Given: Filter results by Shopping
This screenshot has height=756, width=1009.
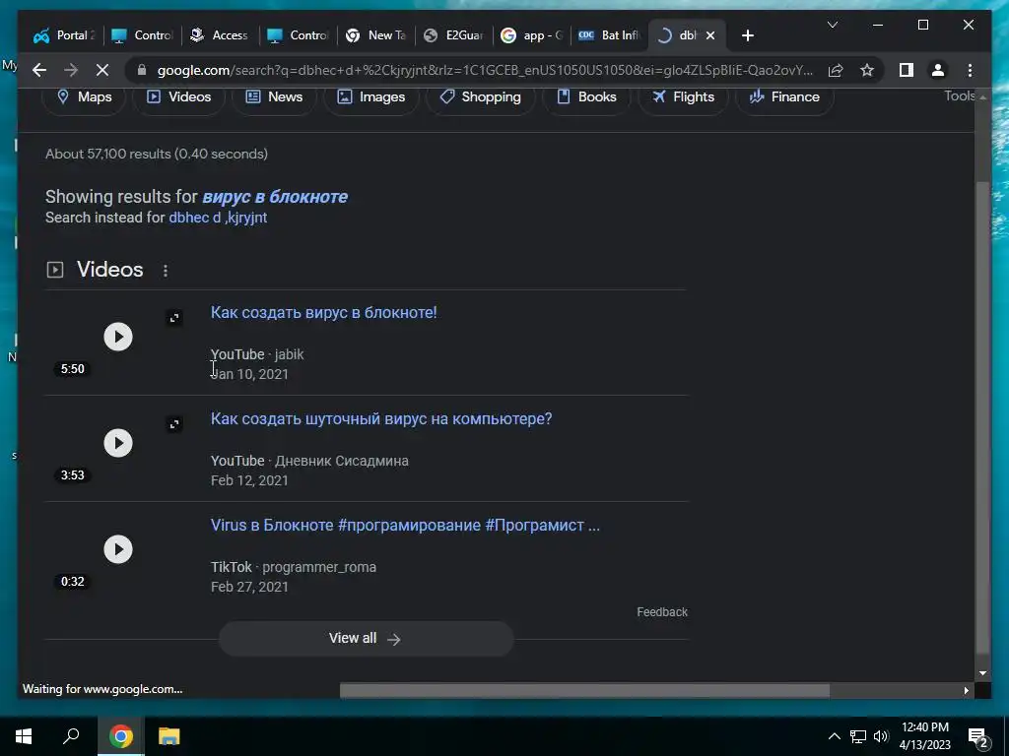Looking at the screenshot, I should (480, 97).
